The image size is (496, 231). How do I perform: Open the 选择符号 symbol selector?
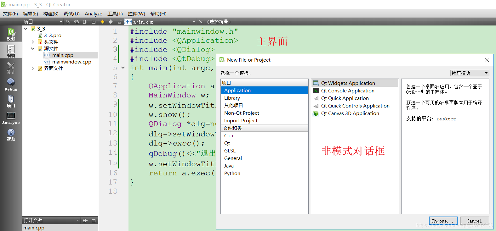(219, 22)
